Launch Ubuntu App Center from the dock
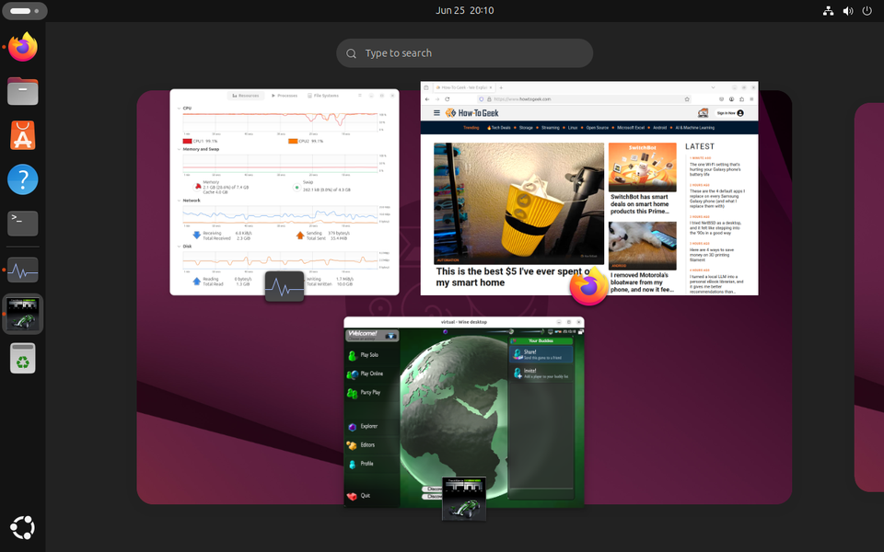884x552 pixels. [x=22, y=135]
